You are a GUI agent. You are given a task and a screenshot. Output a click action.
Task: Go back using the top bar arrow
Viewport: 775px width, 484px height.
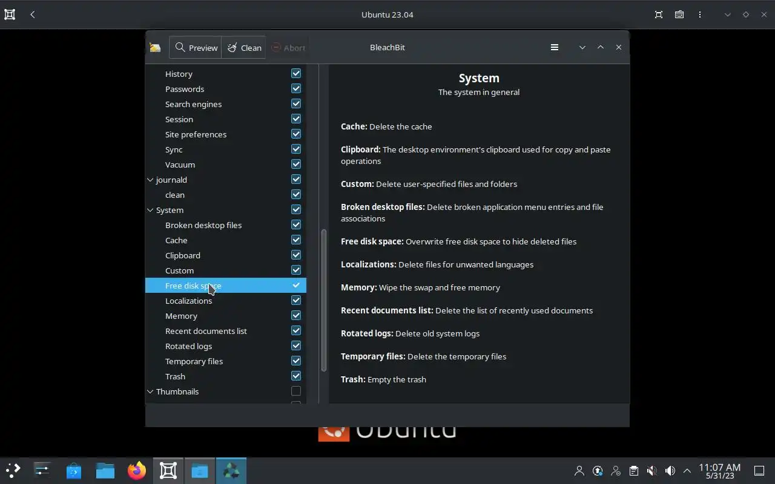tap(33, 15)
